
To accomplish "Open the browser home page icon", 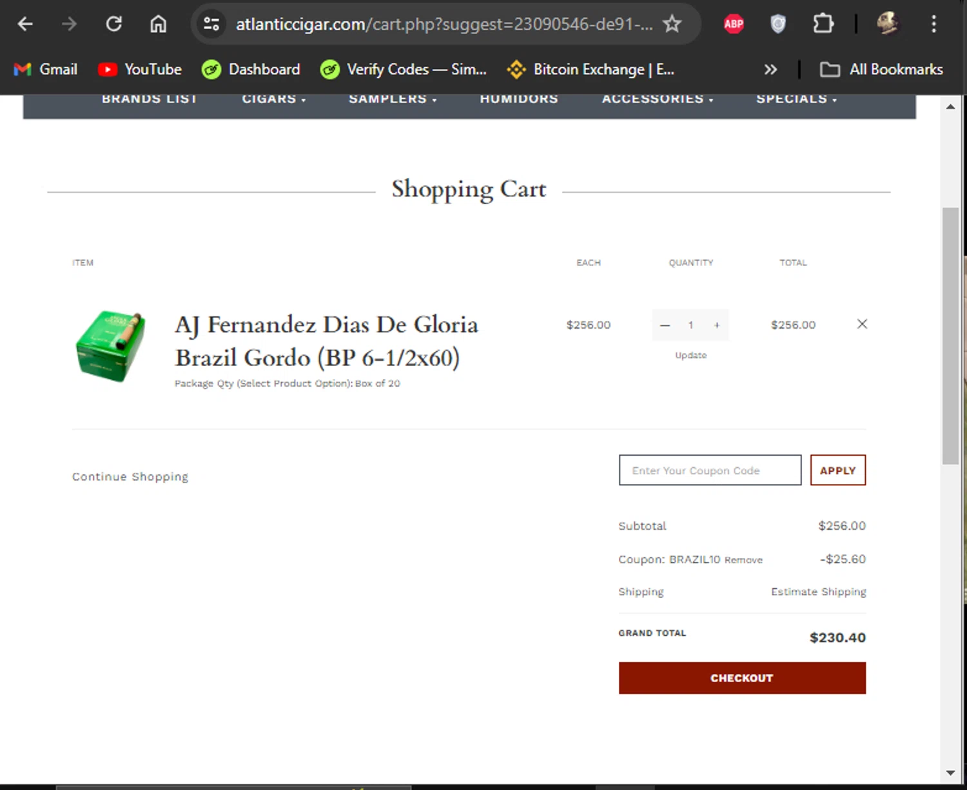I will 158,24.
